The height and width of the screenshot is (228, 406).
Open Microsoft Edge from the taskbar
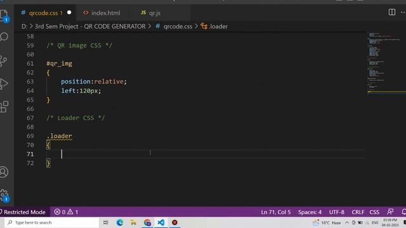(120, 222)
